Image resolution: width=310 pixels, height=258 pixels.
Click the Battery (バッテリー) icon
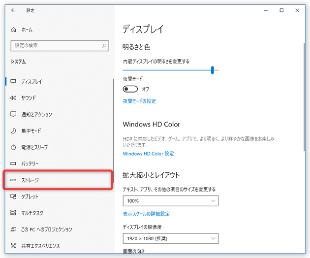pos(13,163)
